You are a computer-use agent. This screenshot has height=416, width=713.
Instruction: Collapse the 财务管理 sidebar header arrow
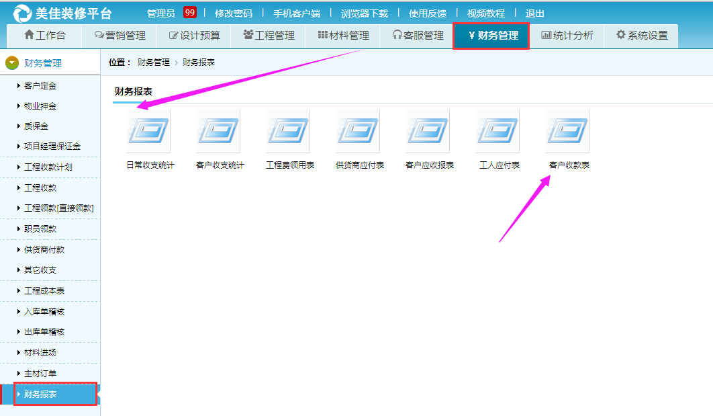click(x=12, y=63)
